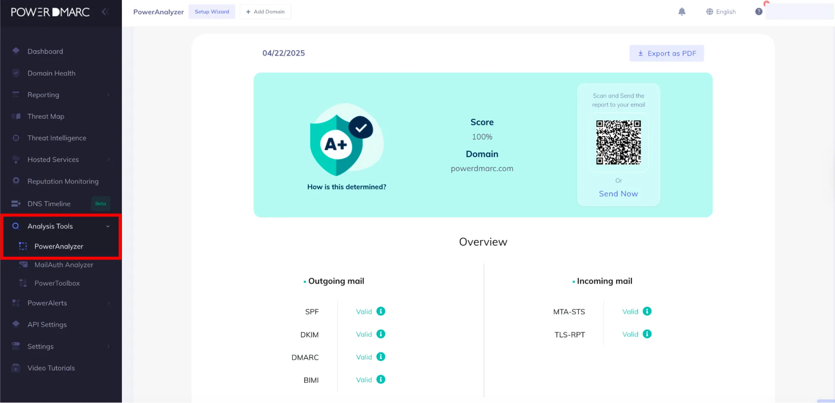Open notifications bell icon
Viewport: 835px width, 403px height.
pyautogui.click(x=682, y=12)
